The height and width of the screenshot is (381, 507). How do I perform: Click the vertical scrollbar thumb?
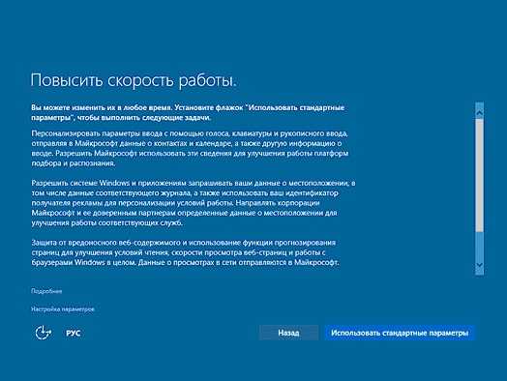(479, 175)
